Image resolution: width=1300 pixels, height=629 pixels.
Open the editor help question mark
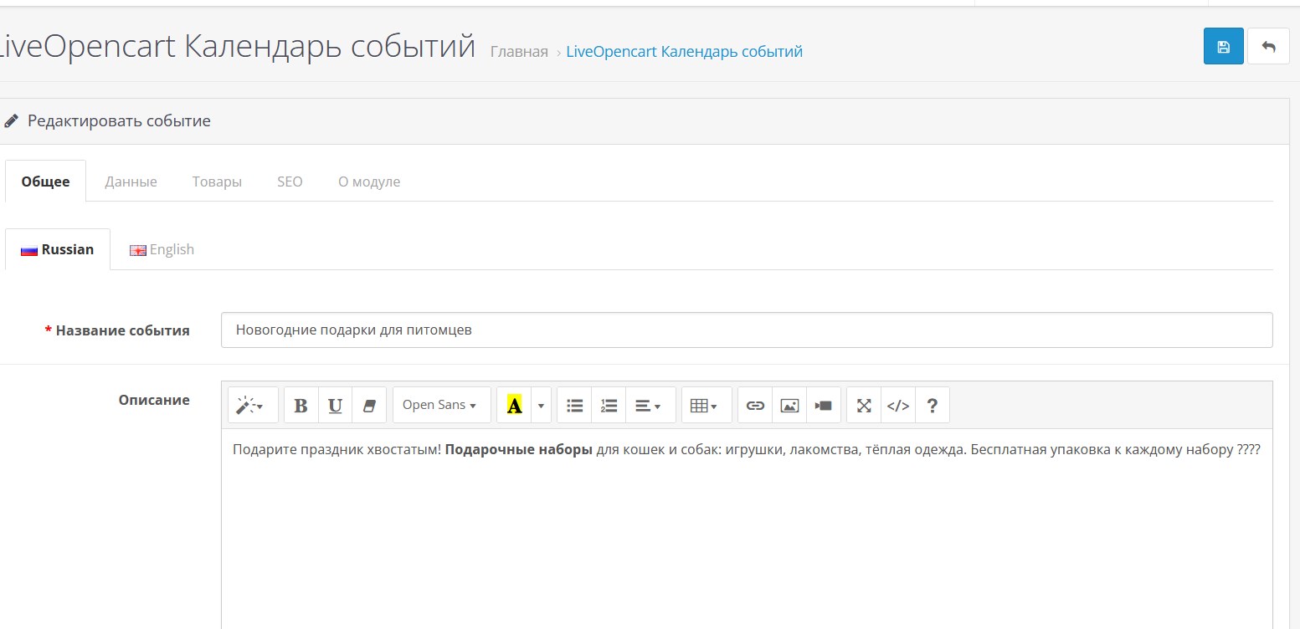[x=933, y=406]
